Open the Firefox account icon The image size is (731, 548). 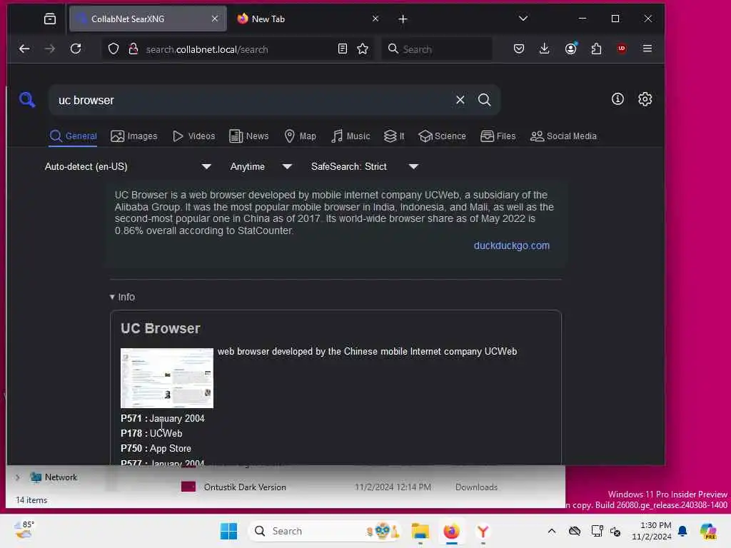pyautogui.click(x=570, y=49)
